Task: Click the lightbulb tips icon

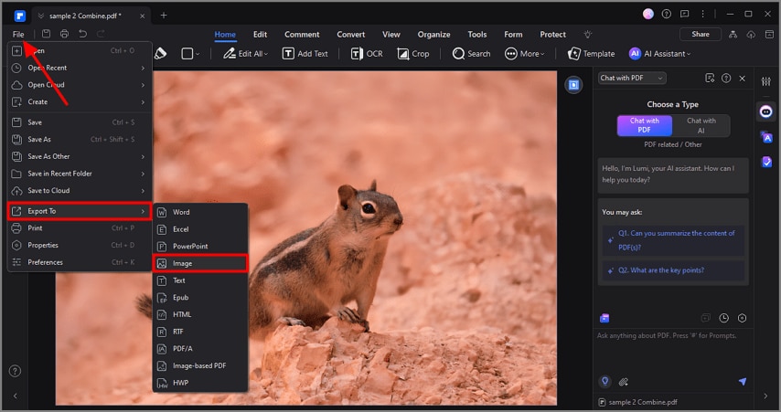Action: click(588, 35)
